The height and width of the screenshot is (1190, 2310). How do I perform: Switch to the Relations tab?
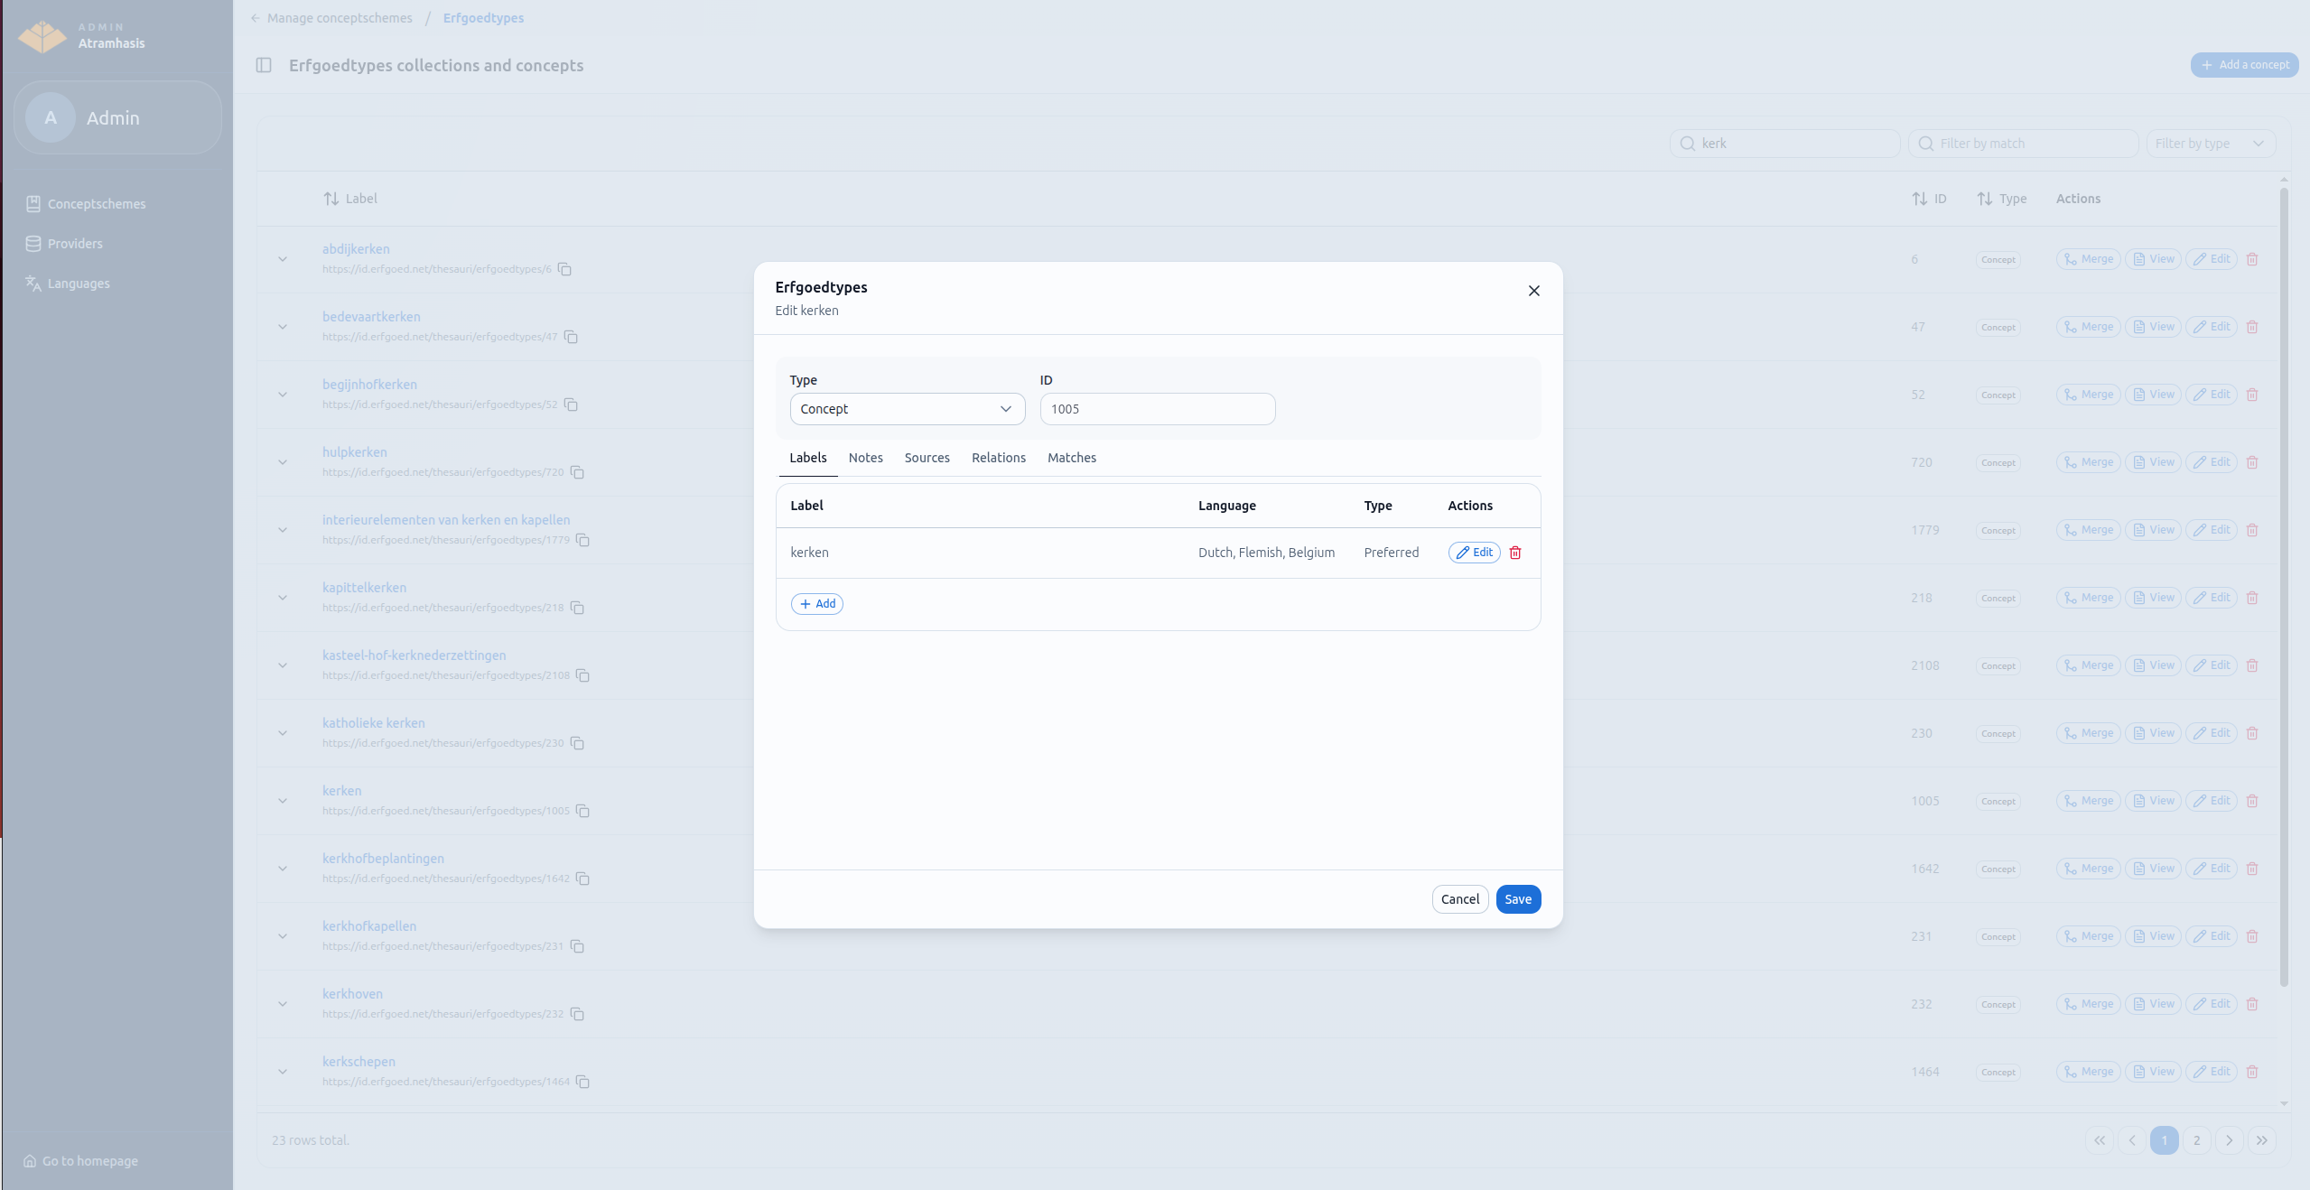(x=998, y=458)
